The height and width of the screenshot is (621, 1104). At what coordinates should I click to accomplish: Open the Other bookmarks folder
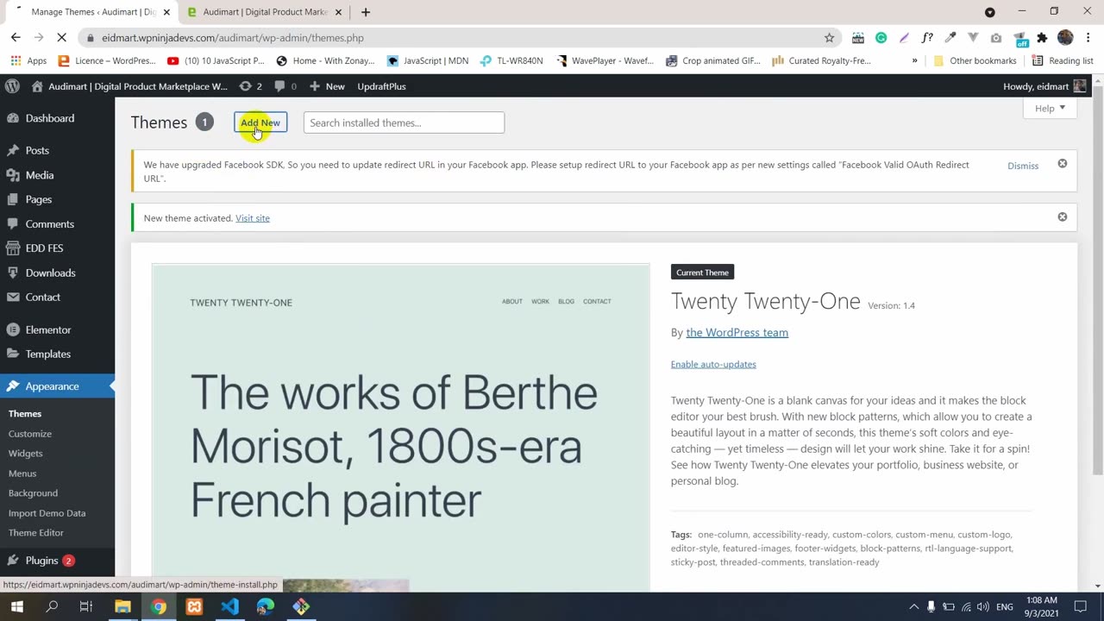tap(975, 61)
